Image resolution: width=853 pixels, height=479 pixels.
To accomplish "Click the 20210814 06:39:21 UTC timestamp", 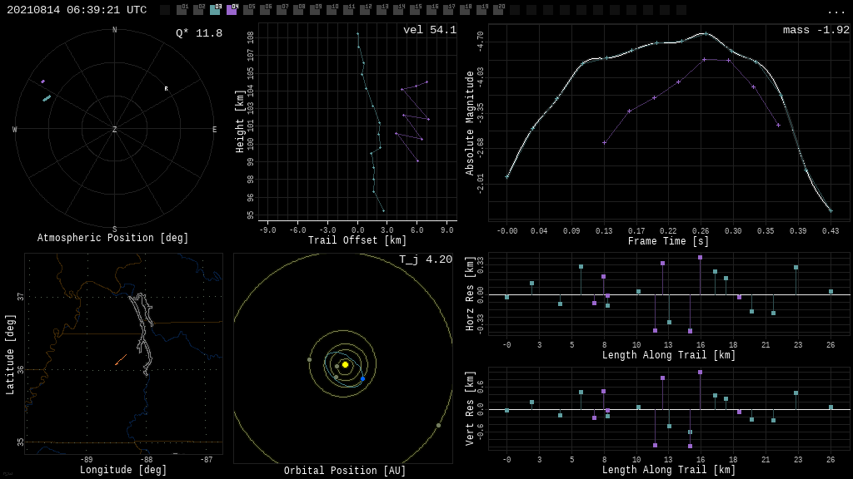I will (77, 10).
